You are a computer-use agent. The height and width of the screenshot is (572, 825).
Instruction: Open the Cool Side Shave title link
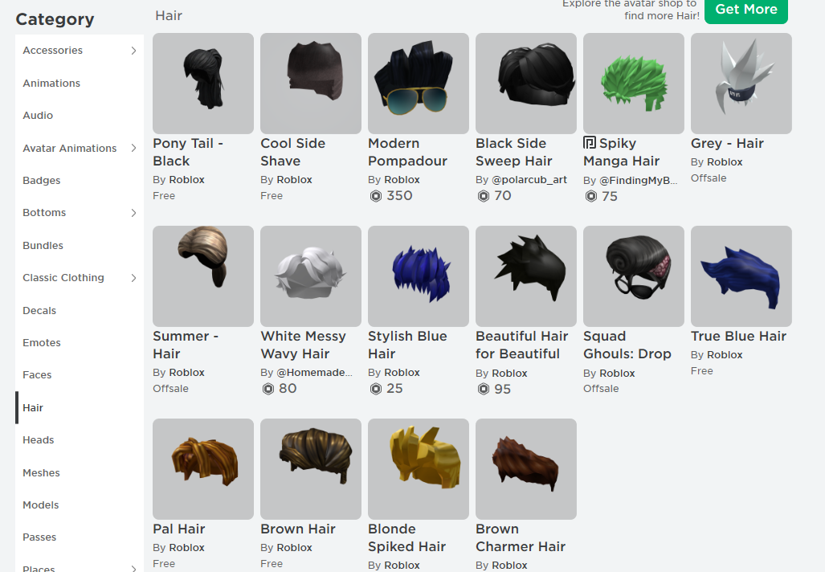point(293,152)
